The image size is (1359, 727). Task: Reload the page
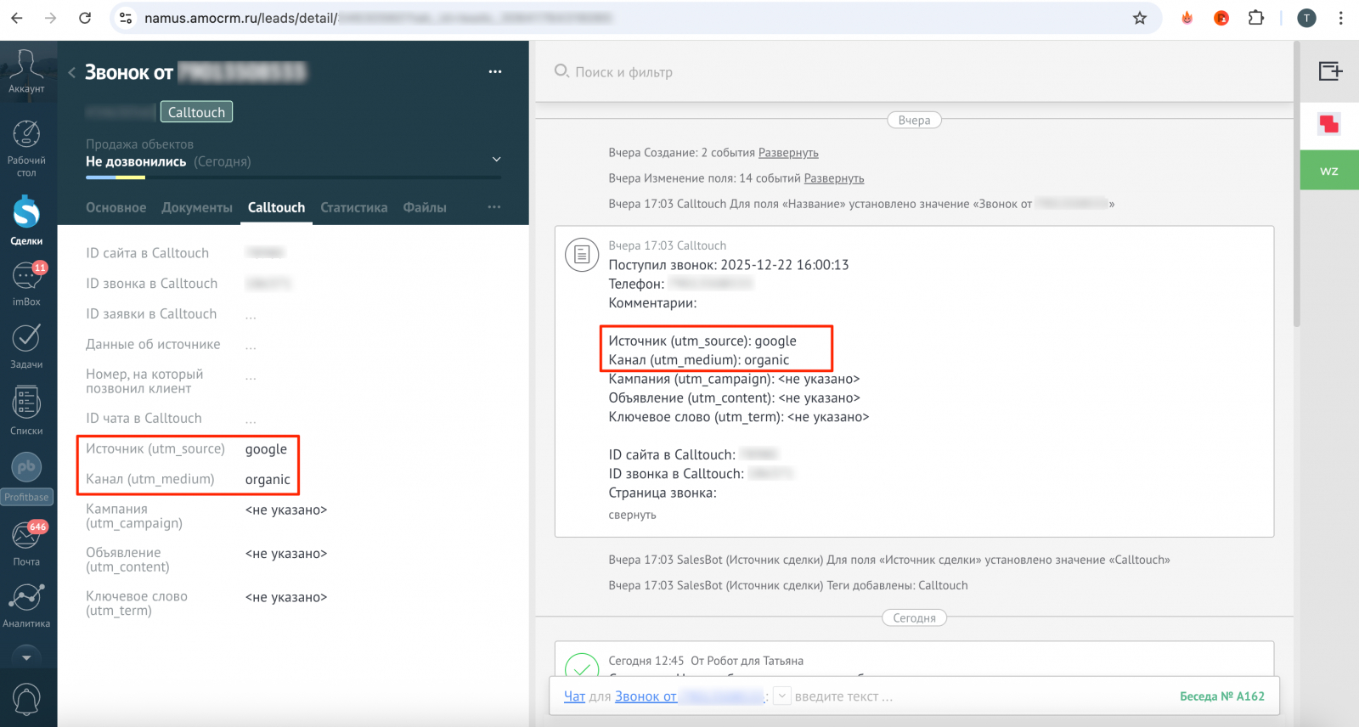pos(85,18)
